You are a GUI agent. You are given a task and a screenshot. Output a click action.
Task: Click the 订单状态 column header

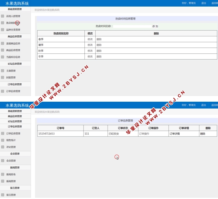(123, 128)
